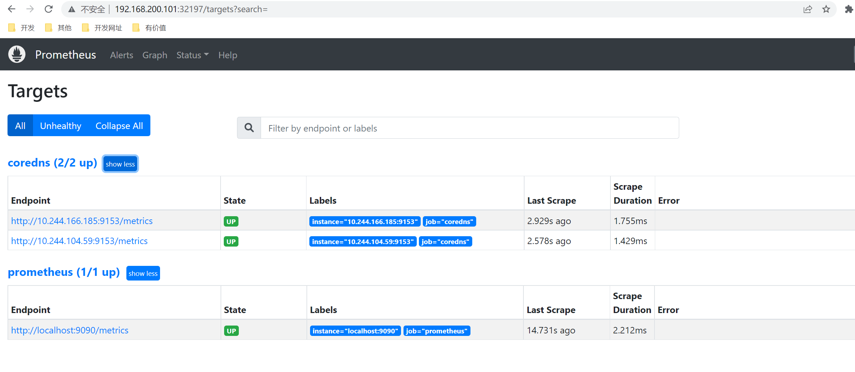Screen dimensions: 855x372
Task: Open endpoint http://10.244.104.59:9153/metrics
Action: point(79,241)
